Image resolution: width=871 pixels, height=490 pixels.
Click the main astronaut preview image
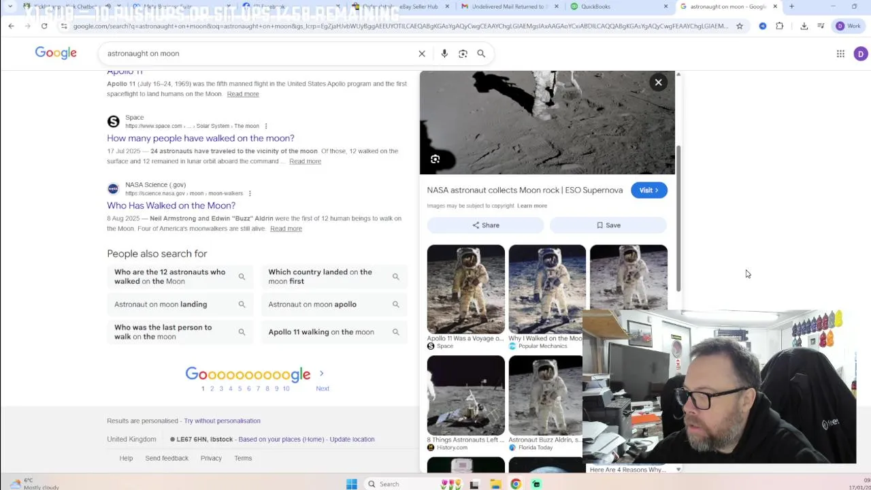(x=547, y=122)
